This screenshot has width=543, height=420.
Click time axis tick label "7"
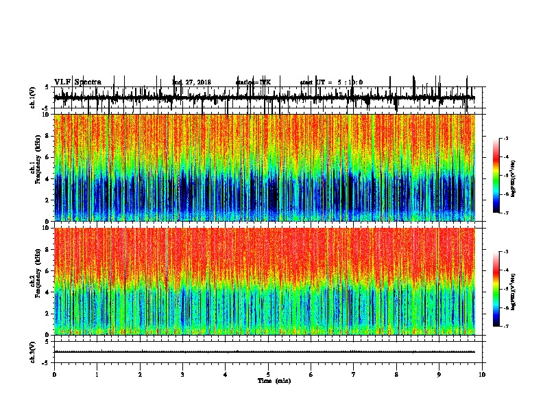pyautogui.click(x=354, y=375)
